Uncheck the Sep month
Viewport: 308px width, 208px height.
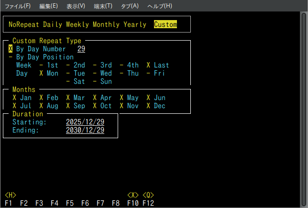click(76, 106)
